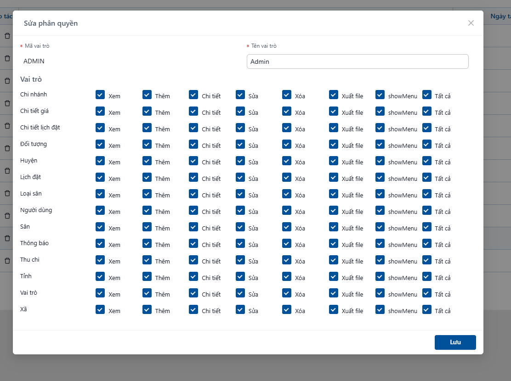Viewport: 511px width, 381px height.
Task: Uncheck Sửa for Tỉnh
Action: pyautogui.click(x=240, y=276)
